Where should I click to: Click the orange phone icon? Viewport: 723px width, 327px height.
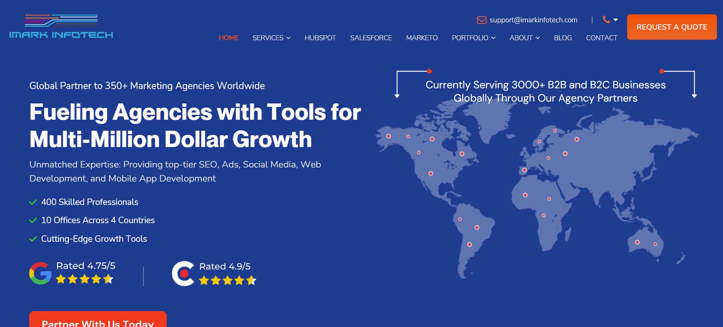(606, 19)
